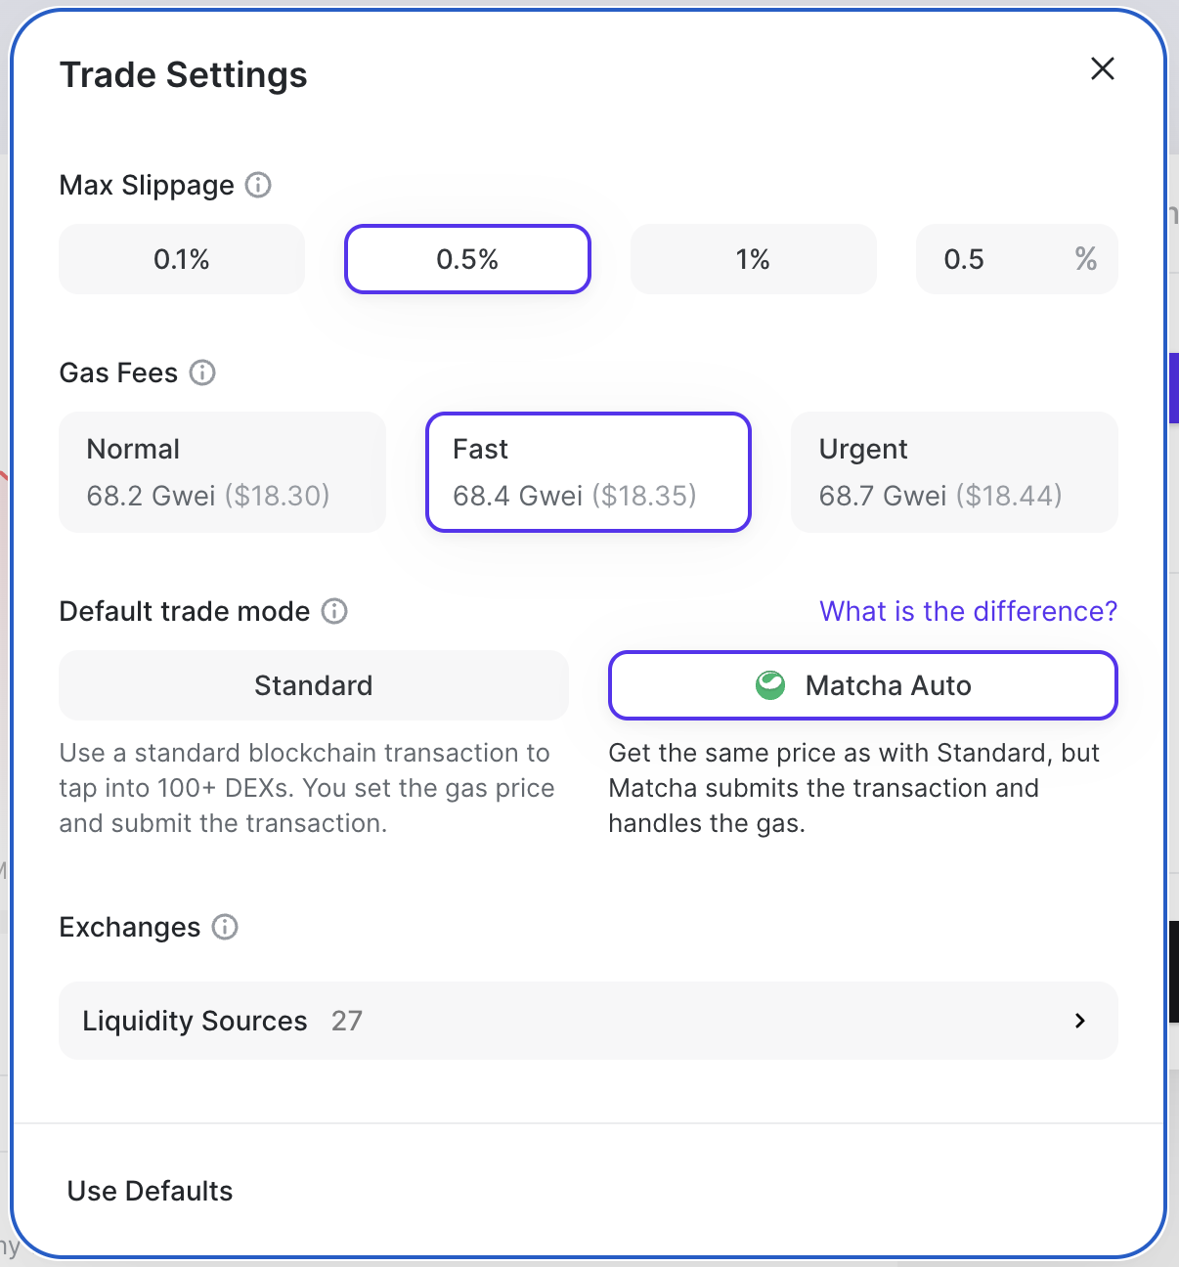
Task: Click Use Defaults button
Action: (151, 1191)
